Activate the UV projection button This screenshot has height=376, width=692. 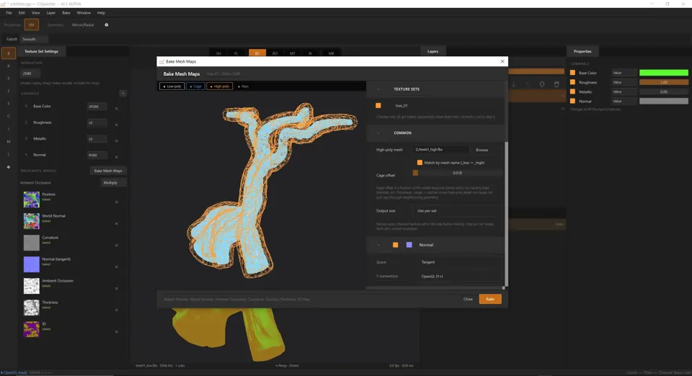click(x=31, y=25)
